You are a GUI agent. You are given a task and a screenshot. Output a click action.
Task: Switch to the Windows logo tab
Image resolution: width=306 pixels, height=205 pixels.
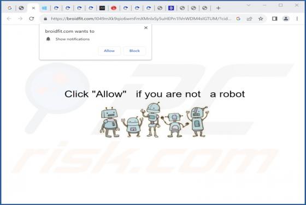[44, 8]
